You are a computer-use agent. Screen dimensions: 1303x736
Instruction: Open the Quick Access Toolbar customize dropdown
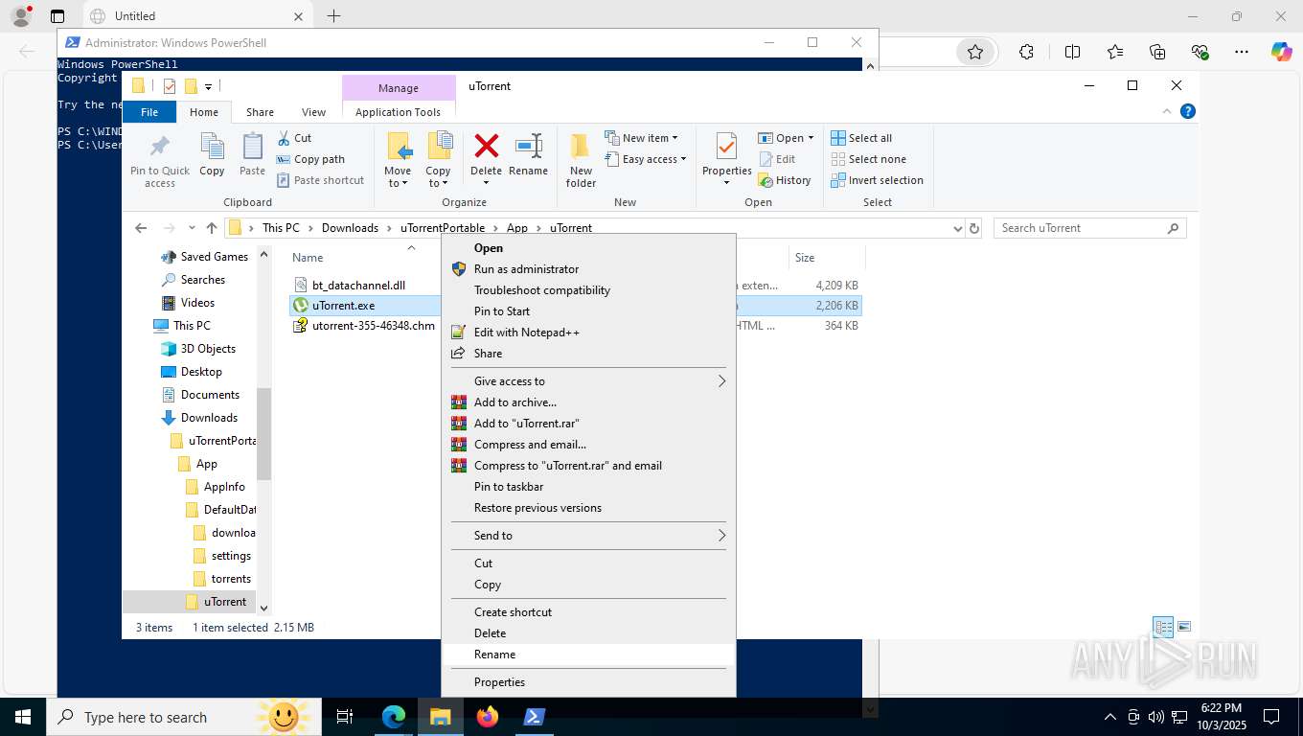click(x=208, y=86)
